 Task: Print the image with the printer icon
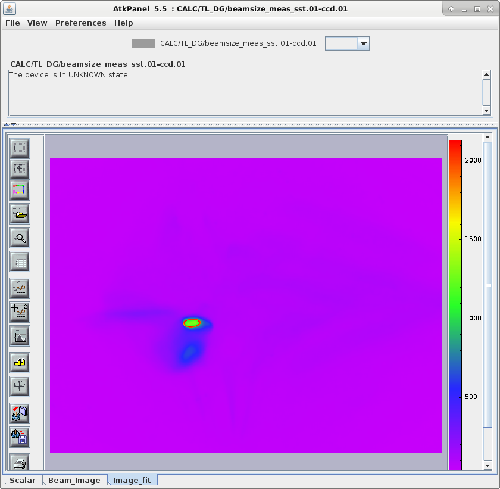(x=20, y=462)
